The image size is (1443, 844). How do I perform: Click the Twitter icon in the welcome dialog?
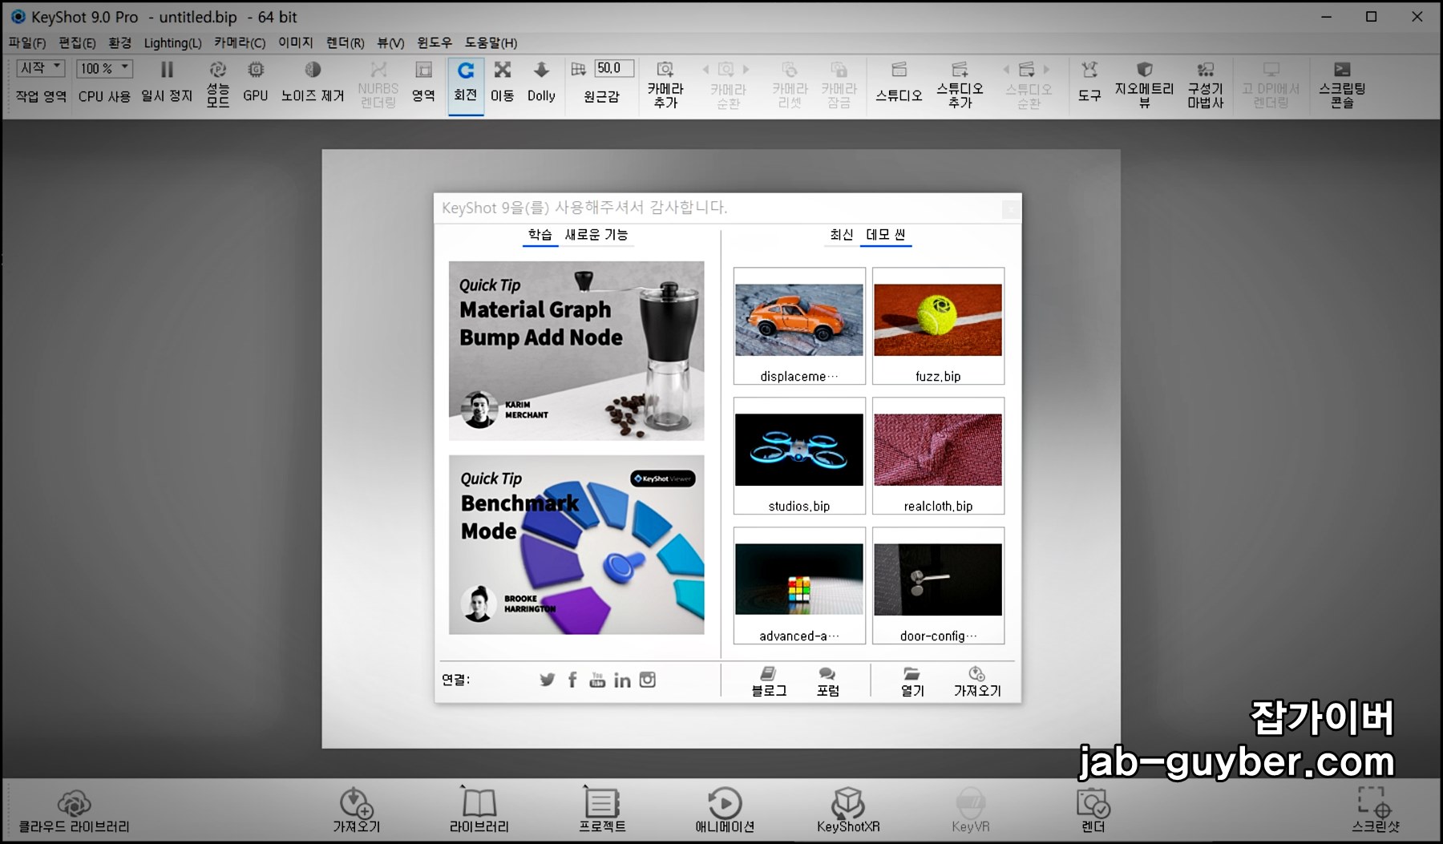point(548,680)
